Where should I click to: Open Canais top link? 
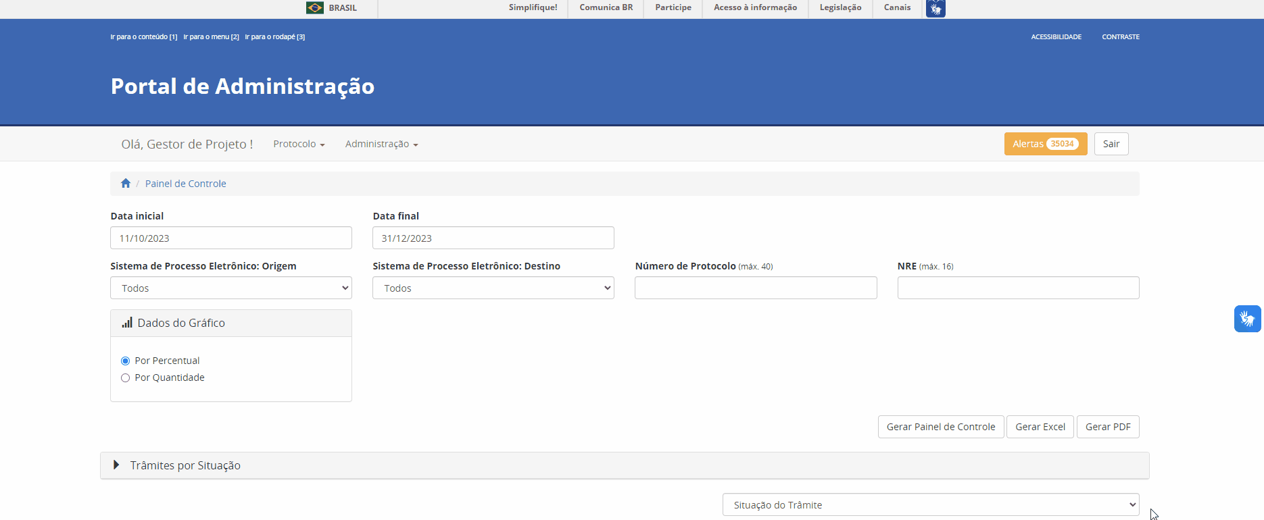click(x=897, y=7)
